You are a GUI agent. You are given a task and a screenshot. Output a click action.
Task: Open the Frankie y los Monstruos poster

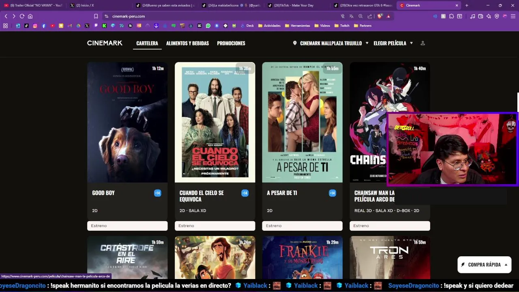302,257
